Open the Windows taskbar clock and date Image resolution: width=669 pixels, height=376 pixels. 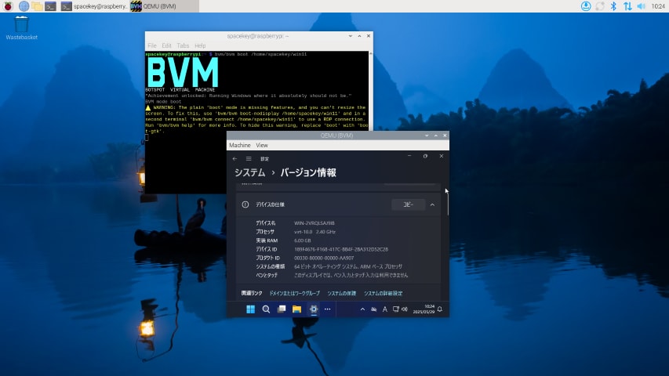tap(424, 309)
